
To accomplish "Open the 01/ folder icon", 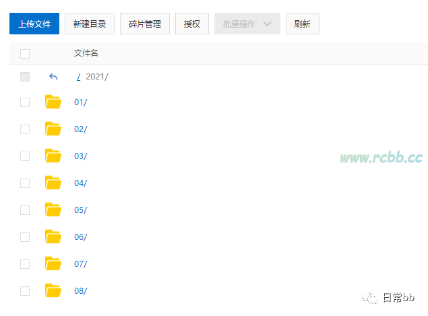I will click(x=53, y=102).
